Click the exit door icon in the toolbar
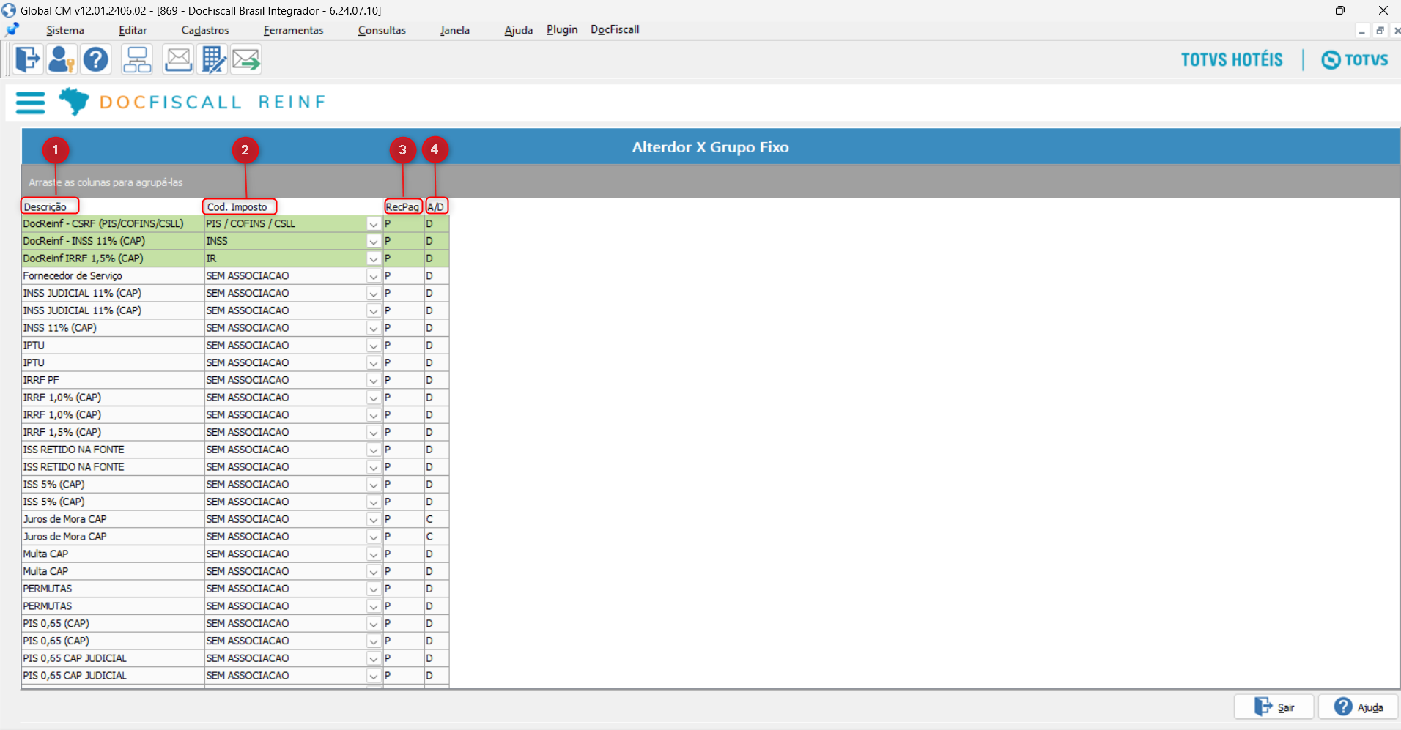The image size is (1401, 730). tap(28, 59)
